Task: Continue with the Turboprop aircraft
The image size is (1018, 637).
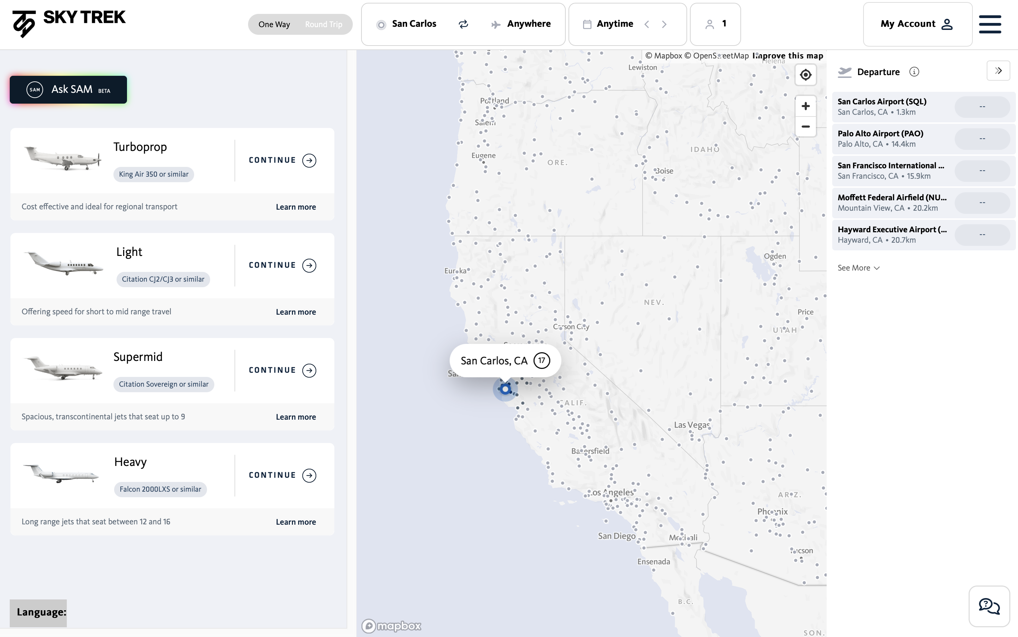Action: (x=282, y=160)
